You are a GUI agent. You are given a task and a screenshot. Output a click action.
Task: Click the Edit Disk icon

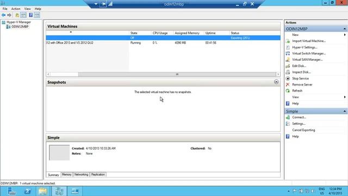[x=288, y=66]
